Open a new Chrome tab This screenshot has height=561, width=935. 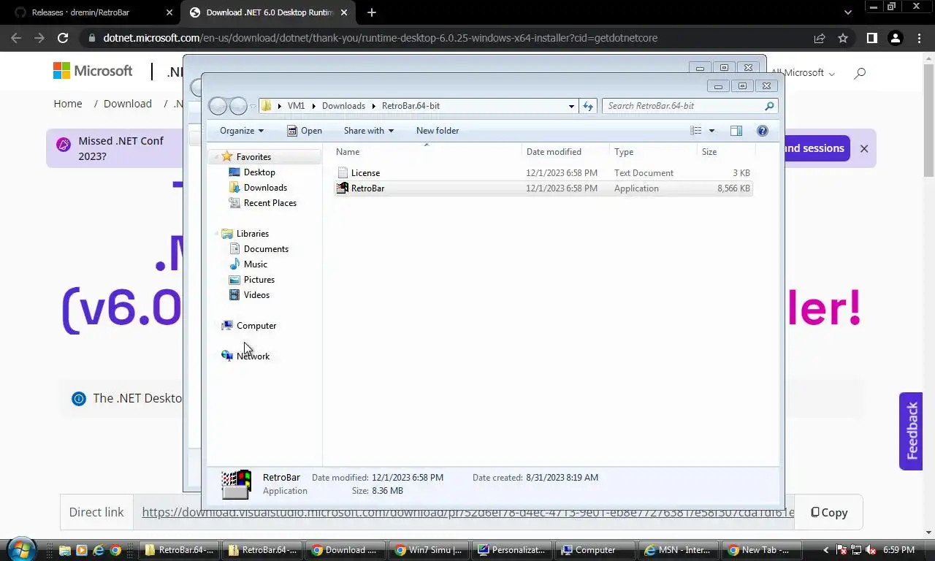(x=372, y=12)
